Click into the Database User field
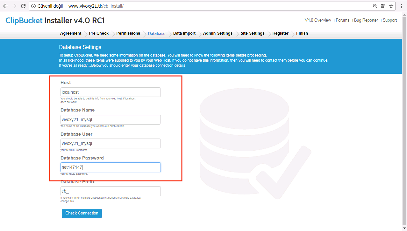407x231 pixels. click(x=111, y=143)
